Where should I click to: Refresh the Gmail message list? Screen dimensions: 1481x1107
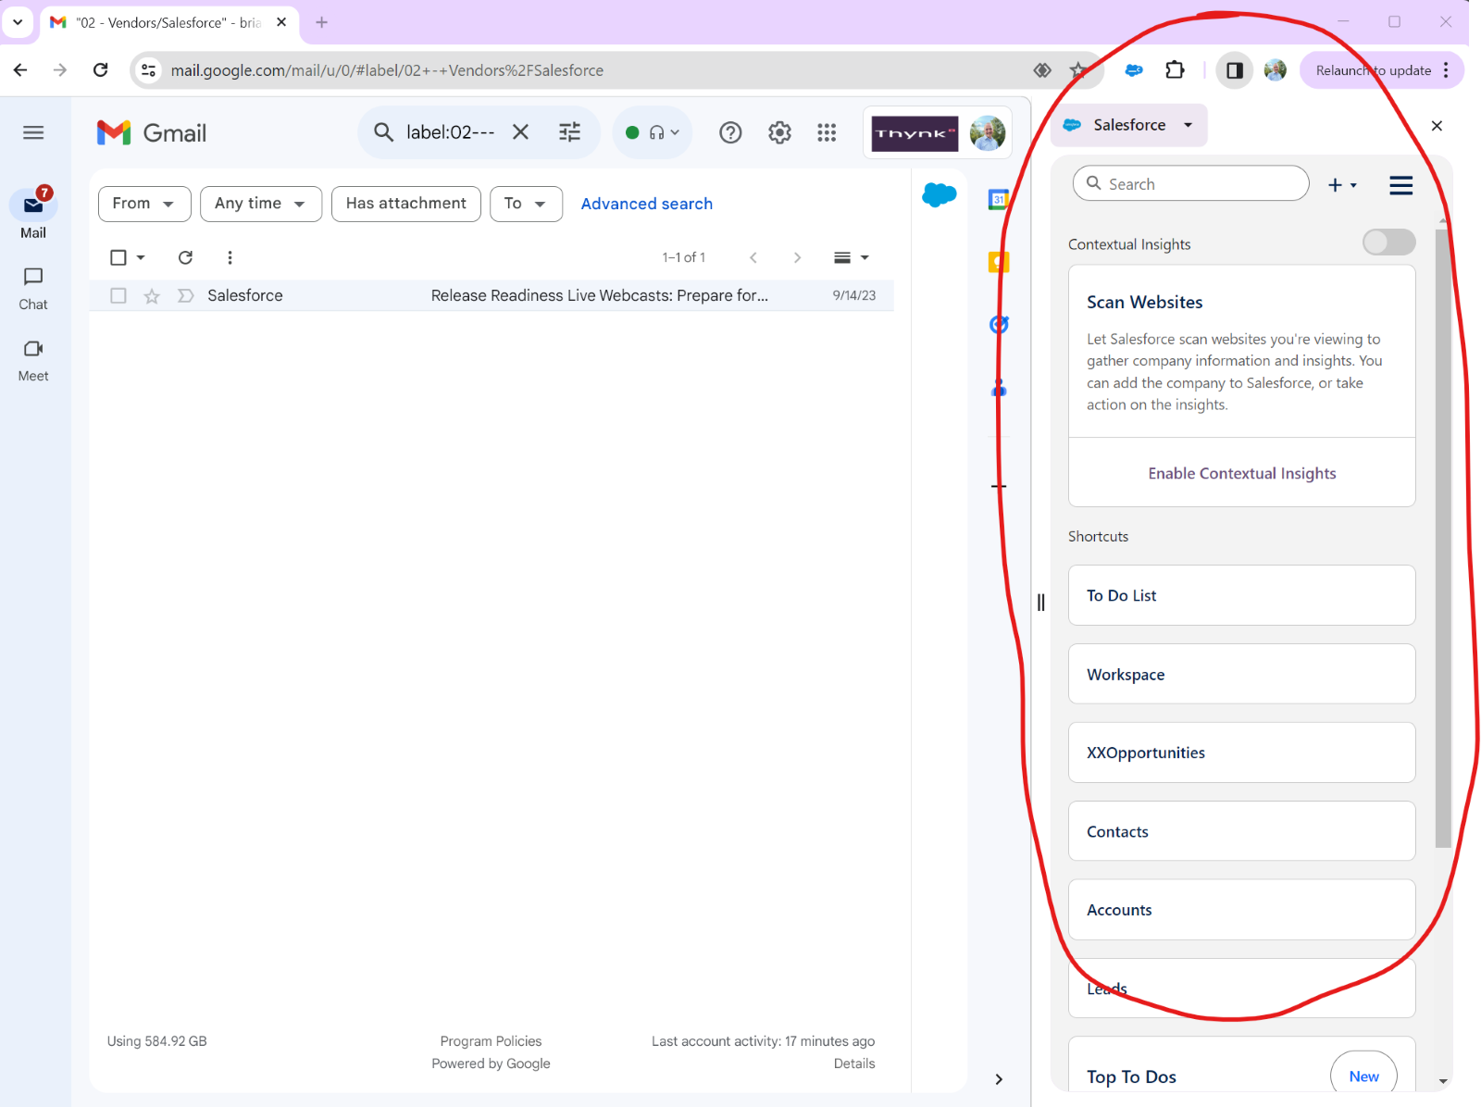coord(185,257)
